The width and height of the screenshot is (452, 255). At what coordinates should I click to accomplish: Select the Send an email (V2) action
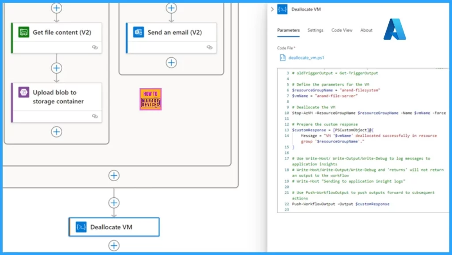pos(171,38)
